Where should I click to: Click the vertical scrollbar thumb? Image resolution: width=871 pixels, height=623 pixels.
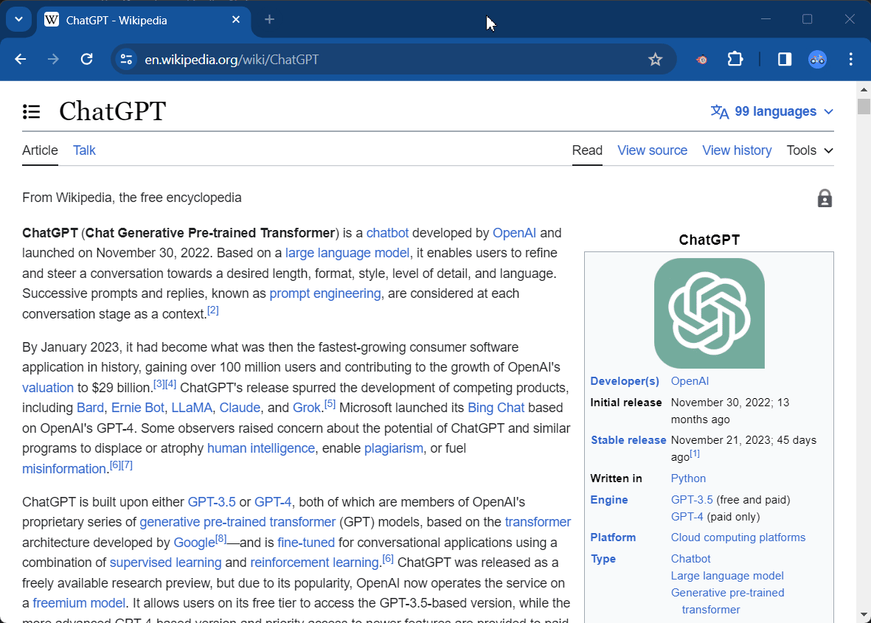[864, 106]
